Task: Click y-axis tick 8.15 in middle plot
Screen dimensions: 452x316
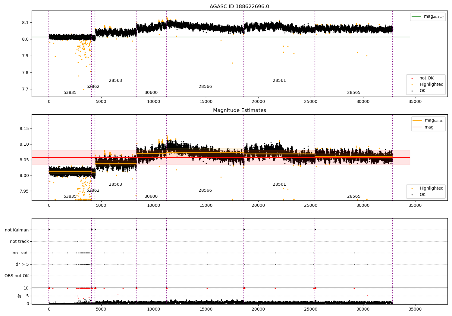Action: pos(24,129)
